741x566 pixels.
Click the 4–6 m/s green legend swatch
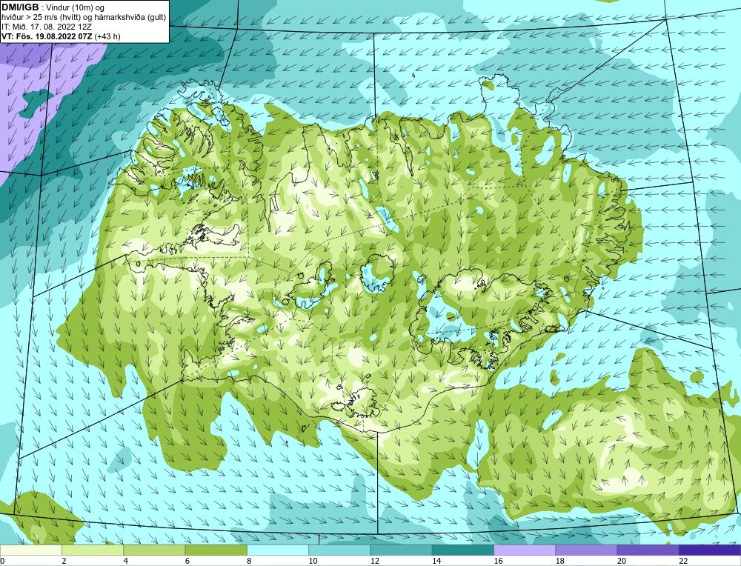pos(155,550)
